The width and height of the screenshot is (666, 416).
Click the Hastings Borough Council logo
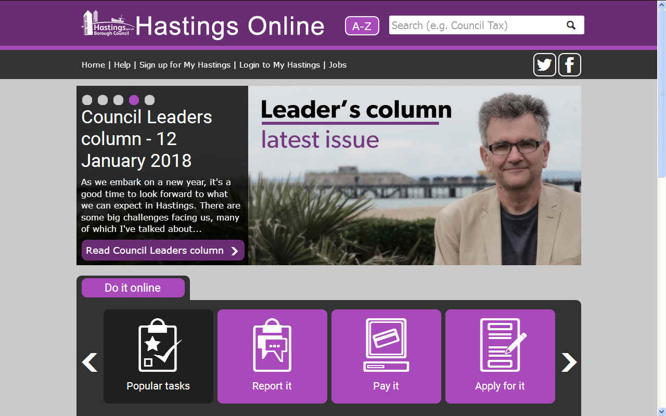pyautogui.click(x=108, y=24)
